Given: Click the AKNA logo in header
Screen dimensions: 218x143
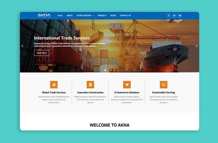Looking at the screenshot, I should pyautogui.click(x=44, y=16).
